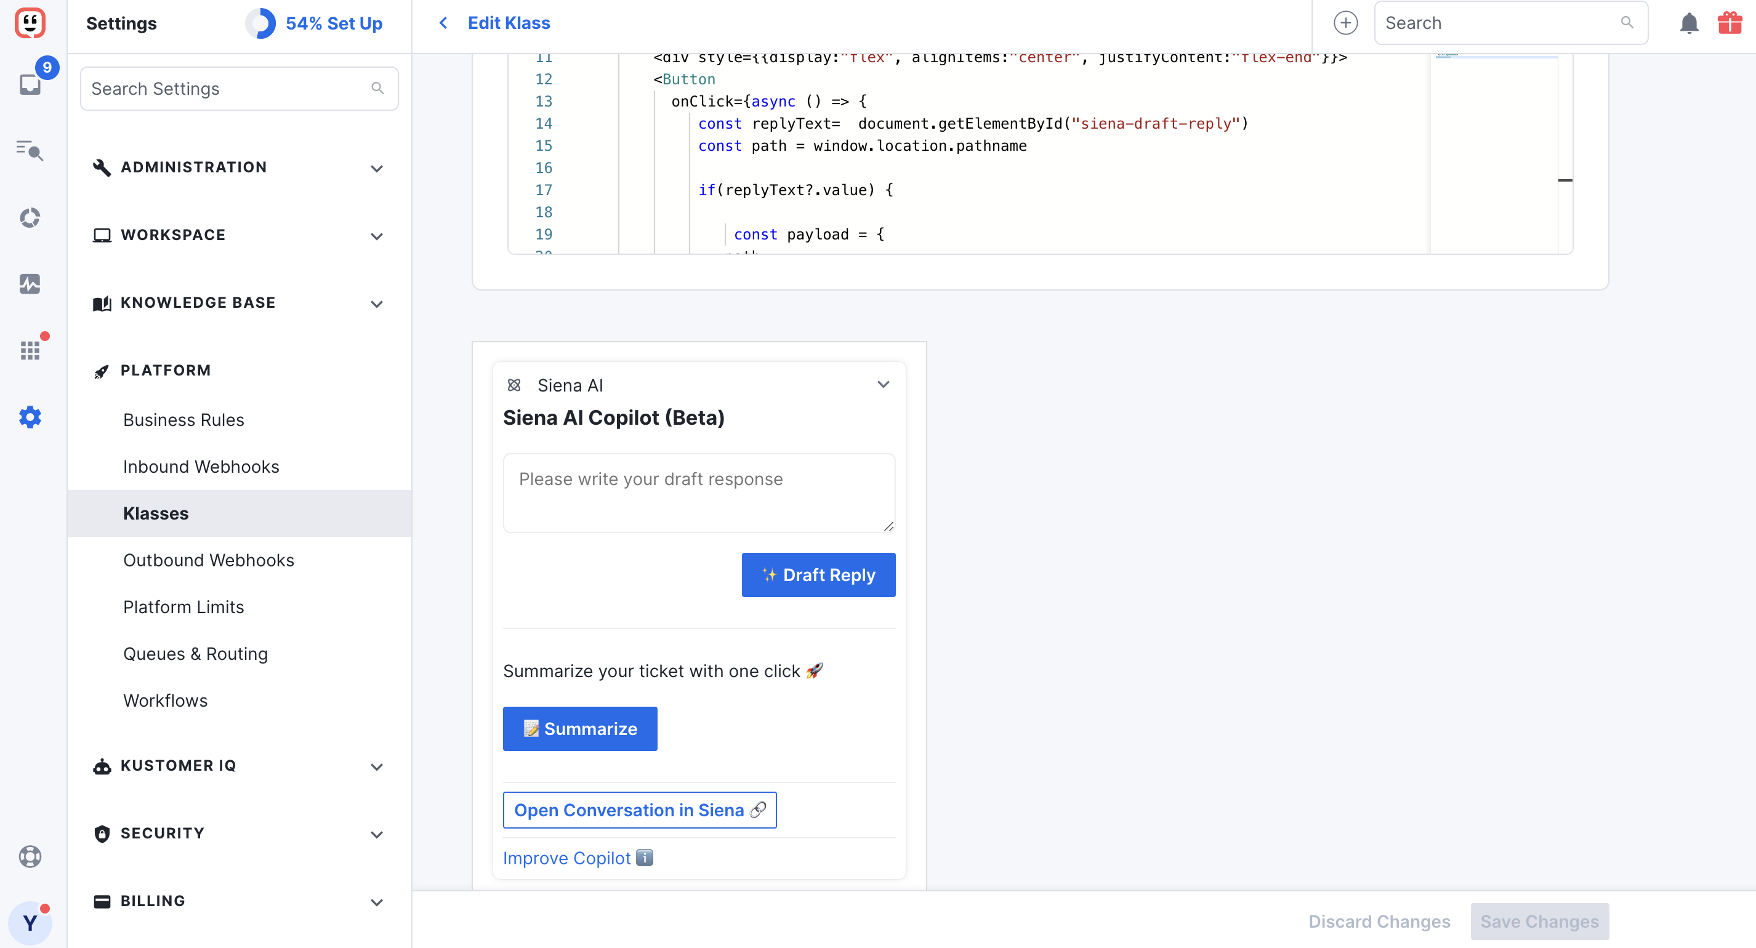1756x948 pixels.
Task: Click the Platform rocket icon
Action: click(x=102, y=371)
